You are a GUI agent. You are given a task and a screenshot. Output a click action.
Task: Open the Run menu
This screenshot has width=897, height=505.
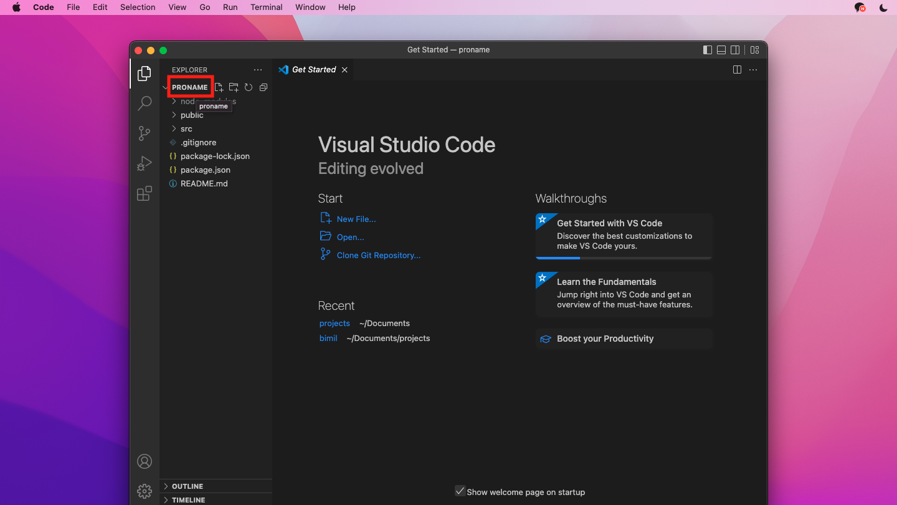coord(230,7)
